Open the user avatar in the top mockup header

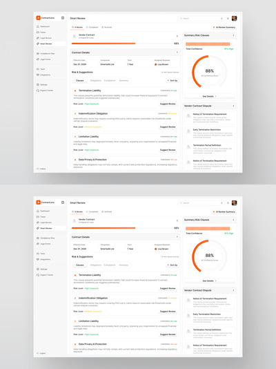(x=234, y=19)
